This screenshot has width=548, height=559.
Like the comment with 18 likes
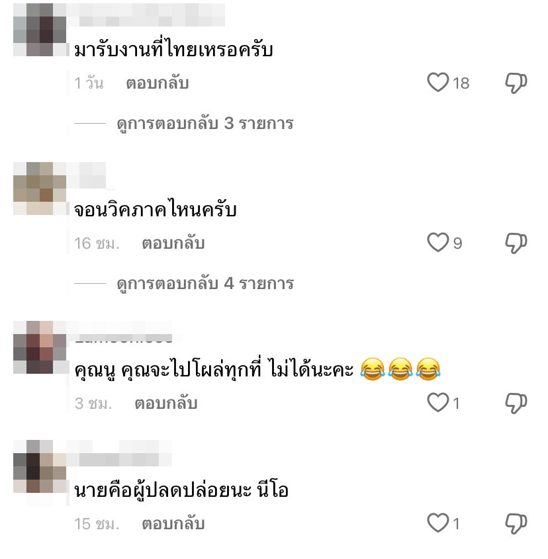(437, 82)
